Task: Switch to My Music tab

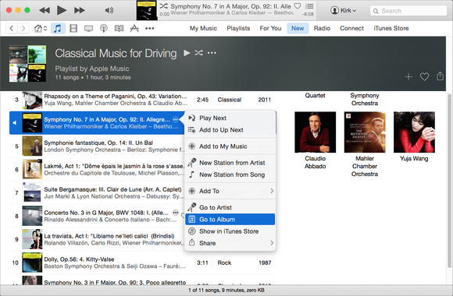Action: click(x=203, y=28)
